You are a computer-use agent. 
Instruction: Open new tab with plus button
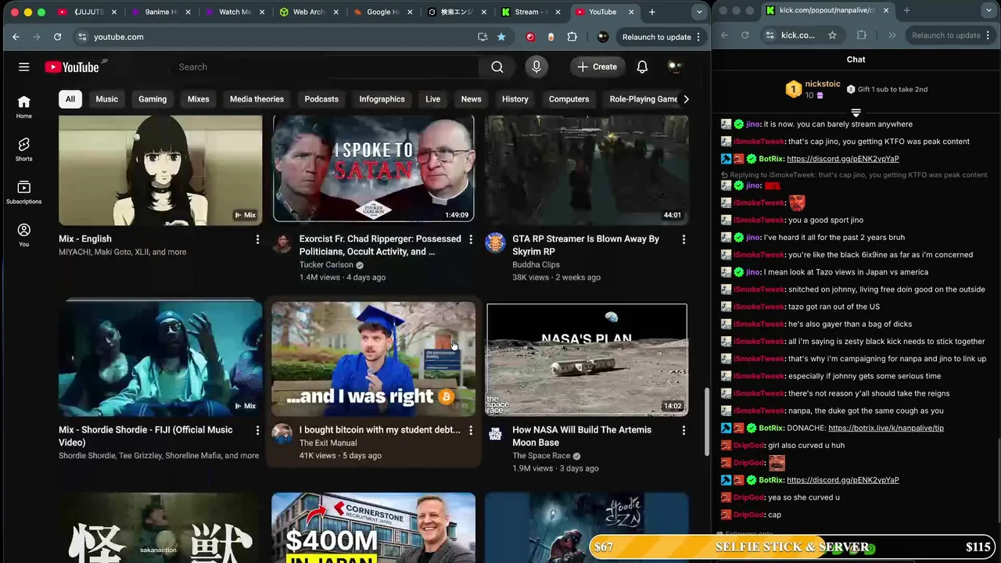click(x=651, y=12)
